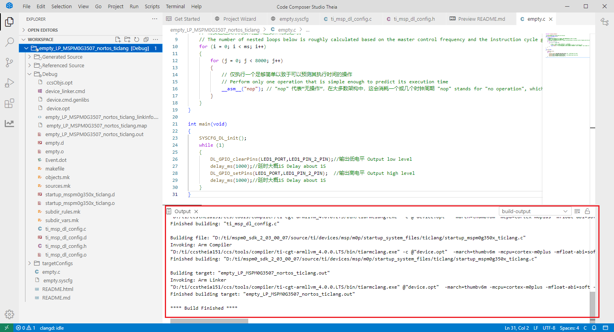Open empty.syscfg in the explorer

point(58,280)
